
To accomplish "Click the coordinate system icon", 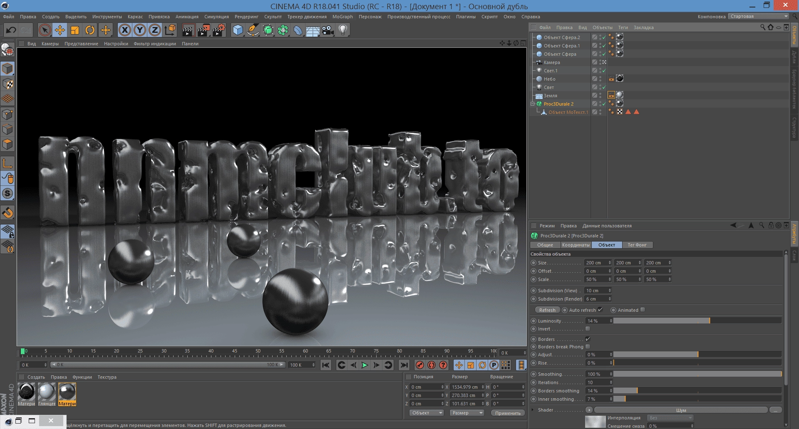I will (170, 30).
